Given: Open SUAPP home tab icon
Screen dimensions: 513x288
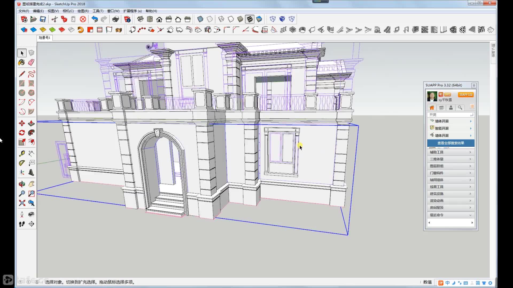Looking at the screenshot, I should (432, 107).
